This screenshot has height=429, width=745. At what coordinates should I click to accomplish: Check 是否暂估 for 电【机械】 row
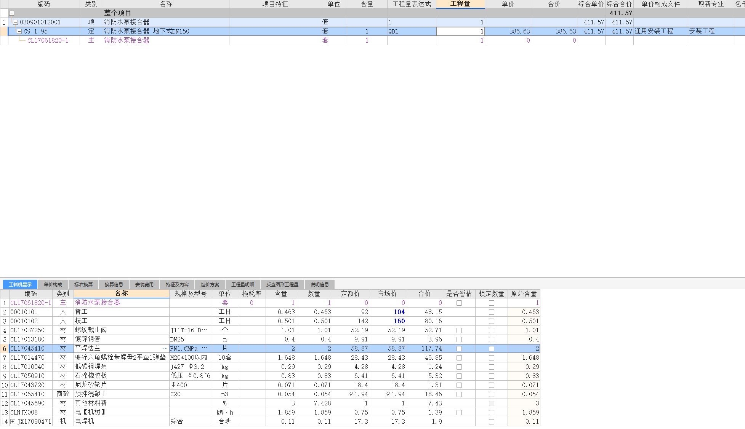coord(459,413)
